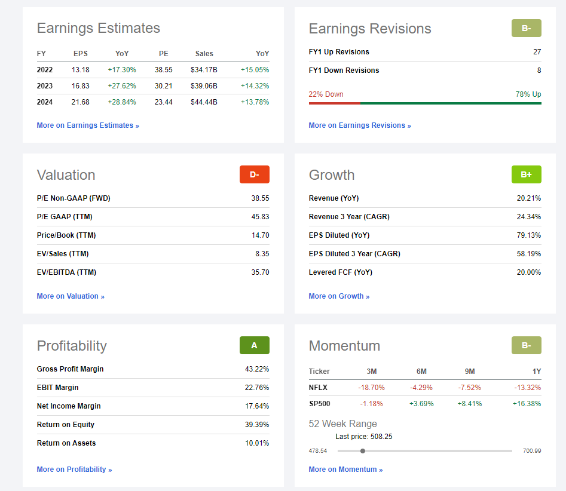The height and width of the screenshot is (491, 566).
Task: Click the Valuation D- grade badge
Action: (x=254, y=174)
